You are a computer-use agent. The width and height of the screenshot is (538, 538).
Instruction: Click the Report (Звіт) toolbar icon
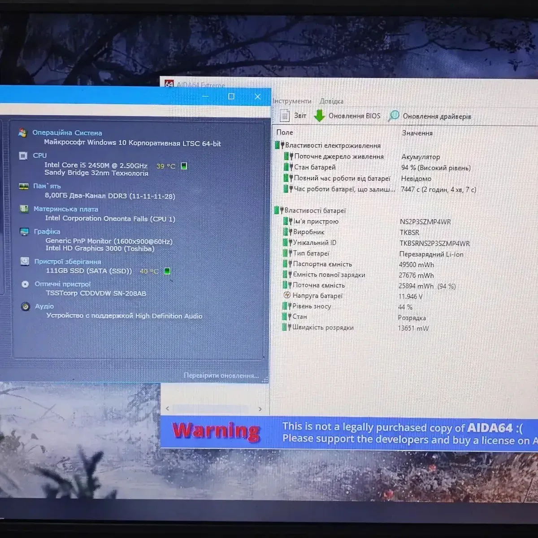pyautogui.click(x=285, y=116)
